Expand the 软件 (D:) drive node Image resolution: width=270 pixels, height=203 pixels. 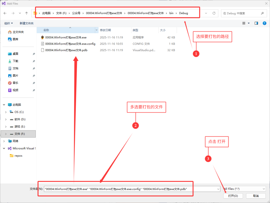[x=6, y=119]
